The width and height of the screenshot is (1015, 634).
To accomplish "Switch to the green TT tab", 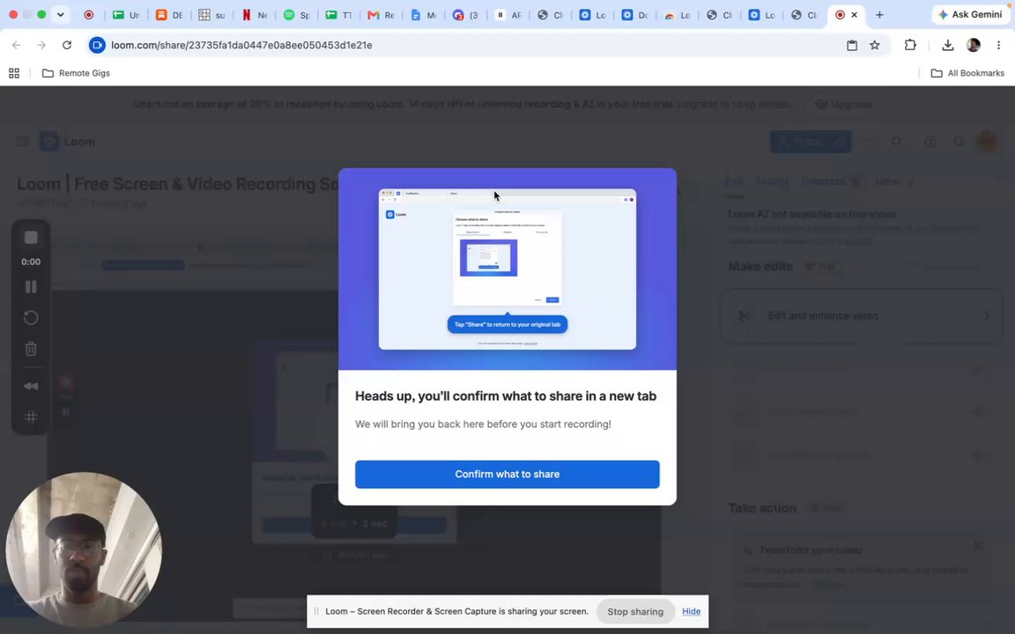I will click(x=339, y=14).
